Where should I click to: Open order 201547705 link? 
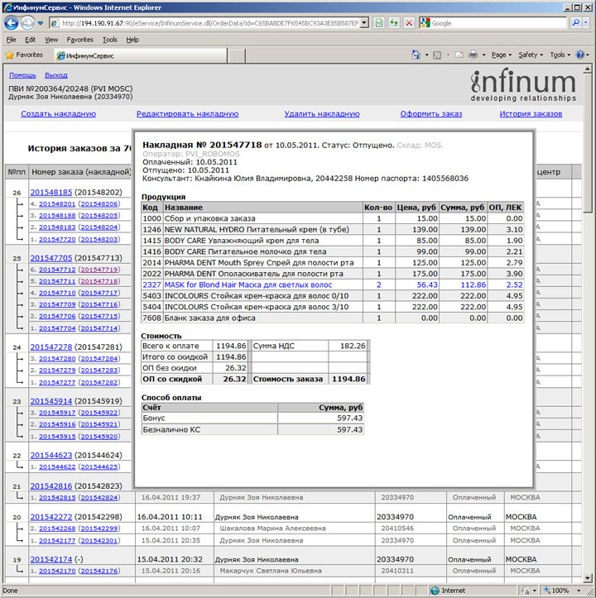(51, 258)
